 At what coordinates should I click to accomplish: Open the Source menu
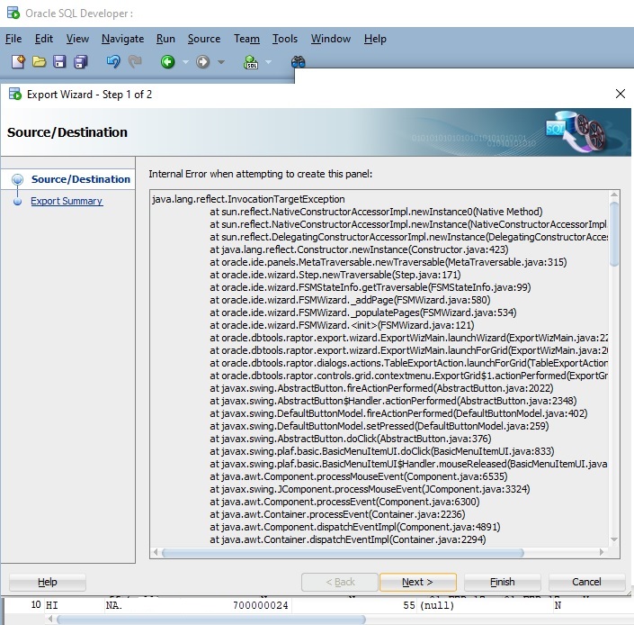point(204,39)
